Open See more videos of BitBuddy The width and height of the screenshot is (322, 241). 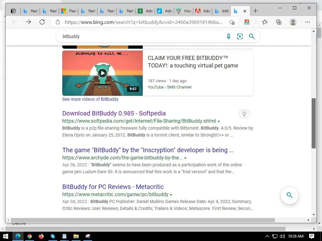90,99
